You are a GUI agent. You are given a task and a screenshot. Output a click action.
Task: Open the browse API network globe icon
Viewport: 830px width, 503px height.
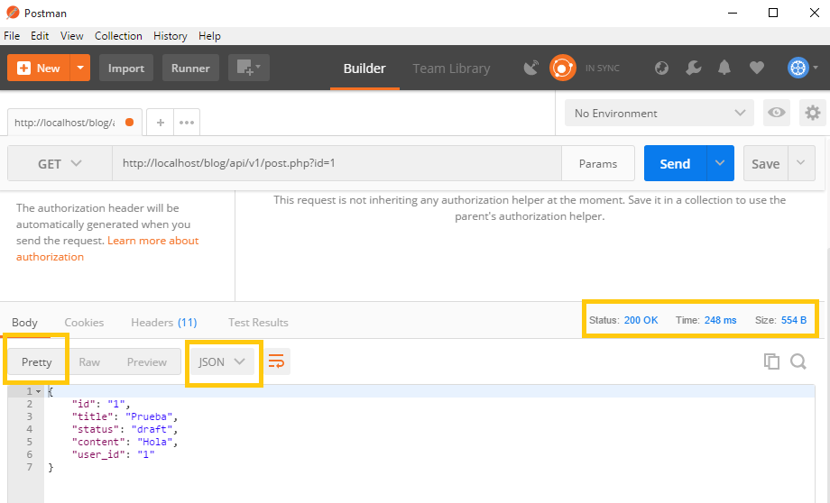click(x=661, y=69)
